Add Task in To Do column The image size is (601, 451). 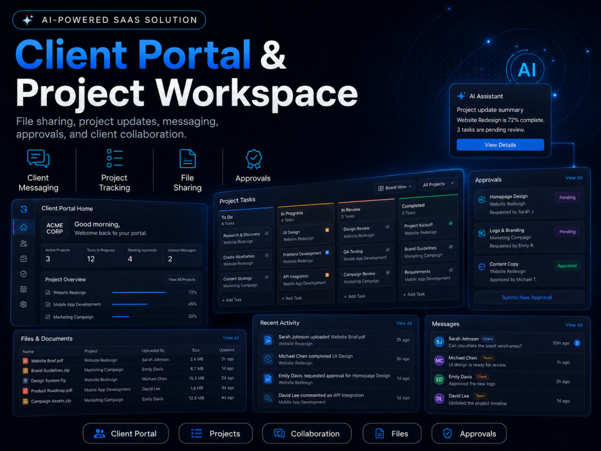(231, 300)
